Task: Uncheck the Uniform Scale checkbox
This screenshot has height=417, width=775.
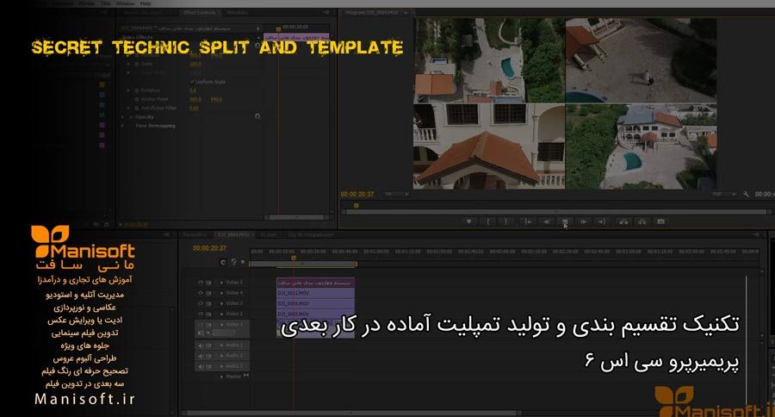Action: click(192, 82)
